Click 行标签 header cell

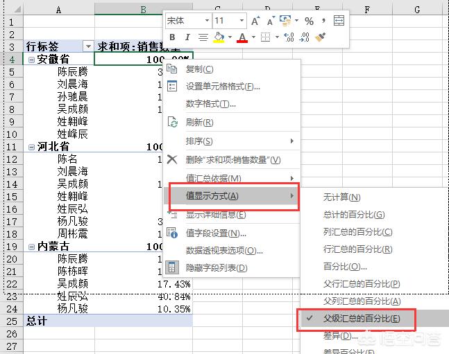tap(59, 46)
